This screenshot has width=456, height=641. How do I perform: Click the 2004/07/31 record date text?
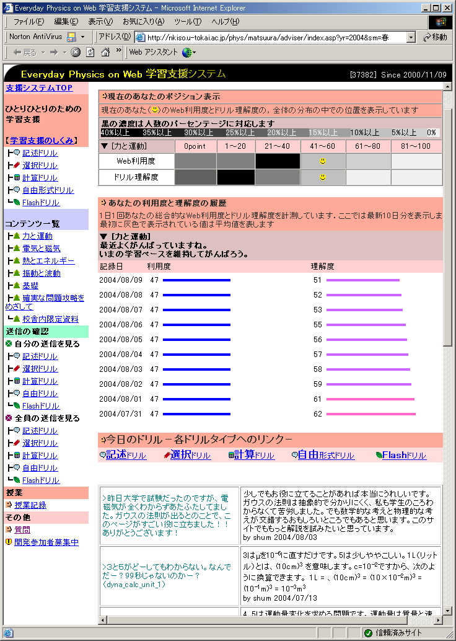pyautogui.click(x=121, y=413)
